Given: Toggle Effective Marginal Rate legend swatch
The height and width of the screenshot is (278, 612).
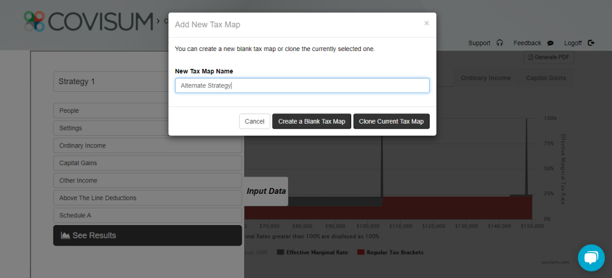Looking at the screenshot, I should click(x=280, y=252).
